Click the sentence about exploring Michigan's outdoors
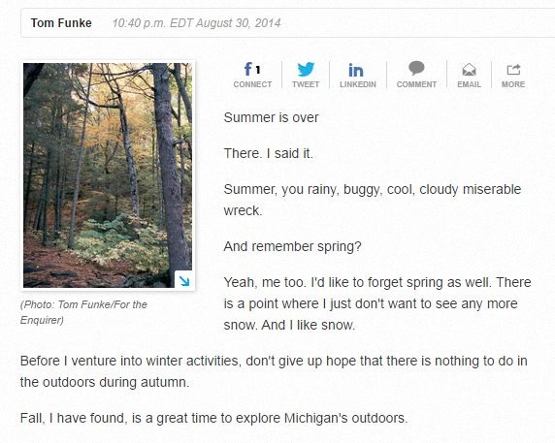The height and width of the screenshot is (443, 555). [x=213, y=418]
